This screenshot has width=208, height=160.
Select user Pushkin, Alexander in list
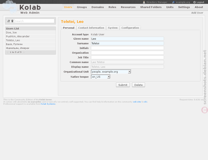coord(31,36)
